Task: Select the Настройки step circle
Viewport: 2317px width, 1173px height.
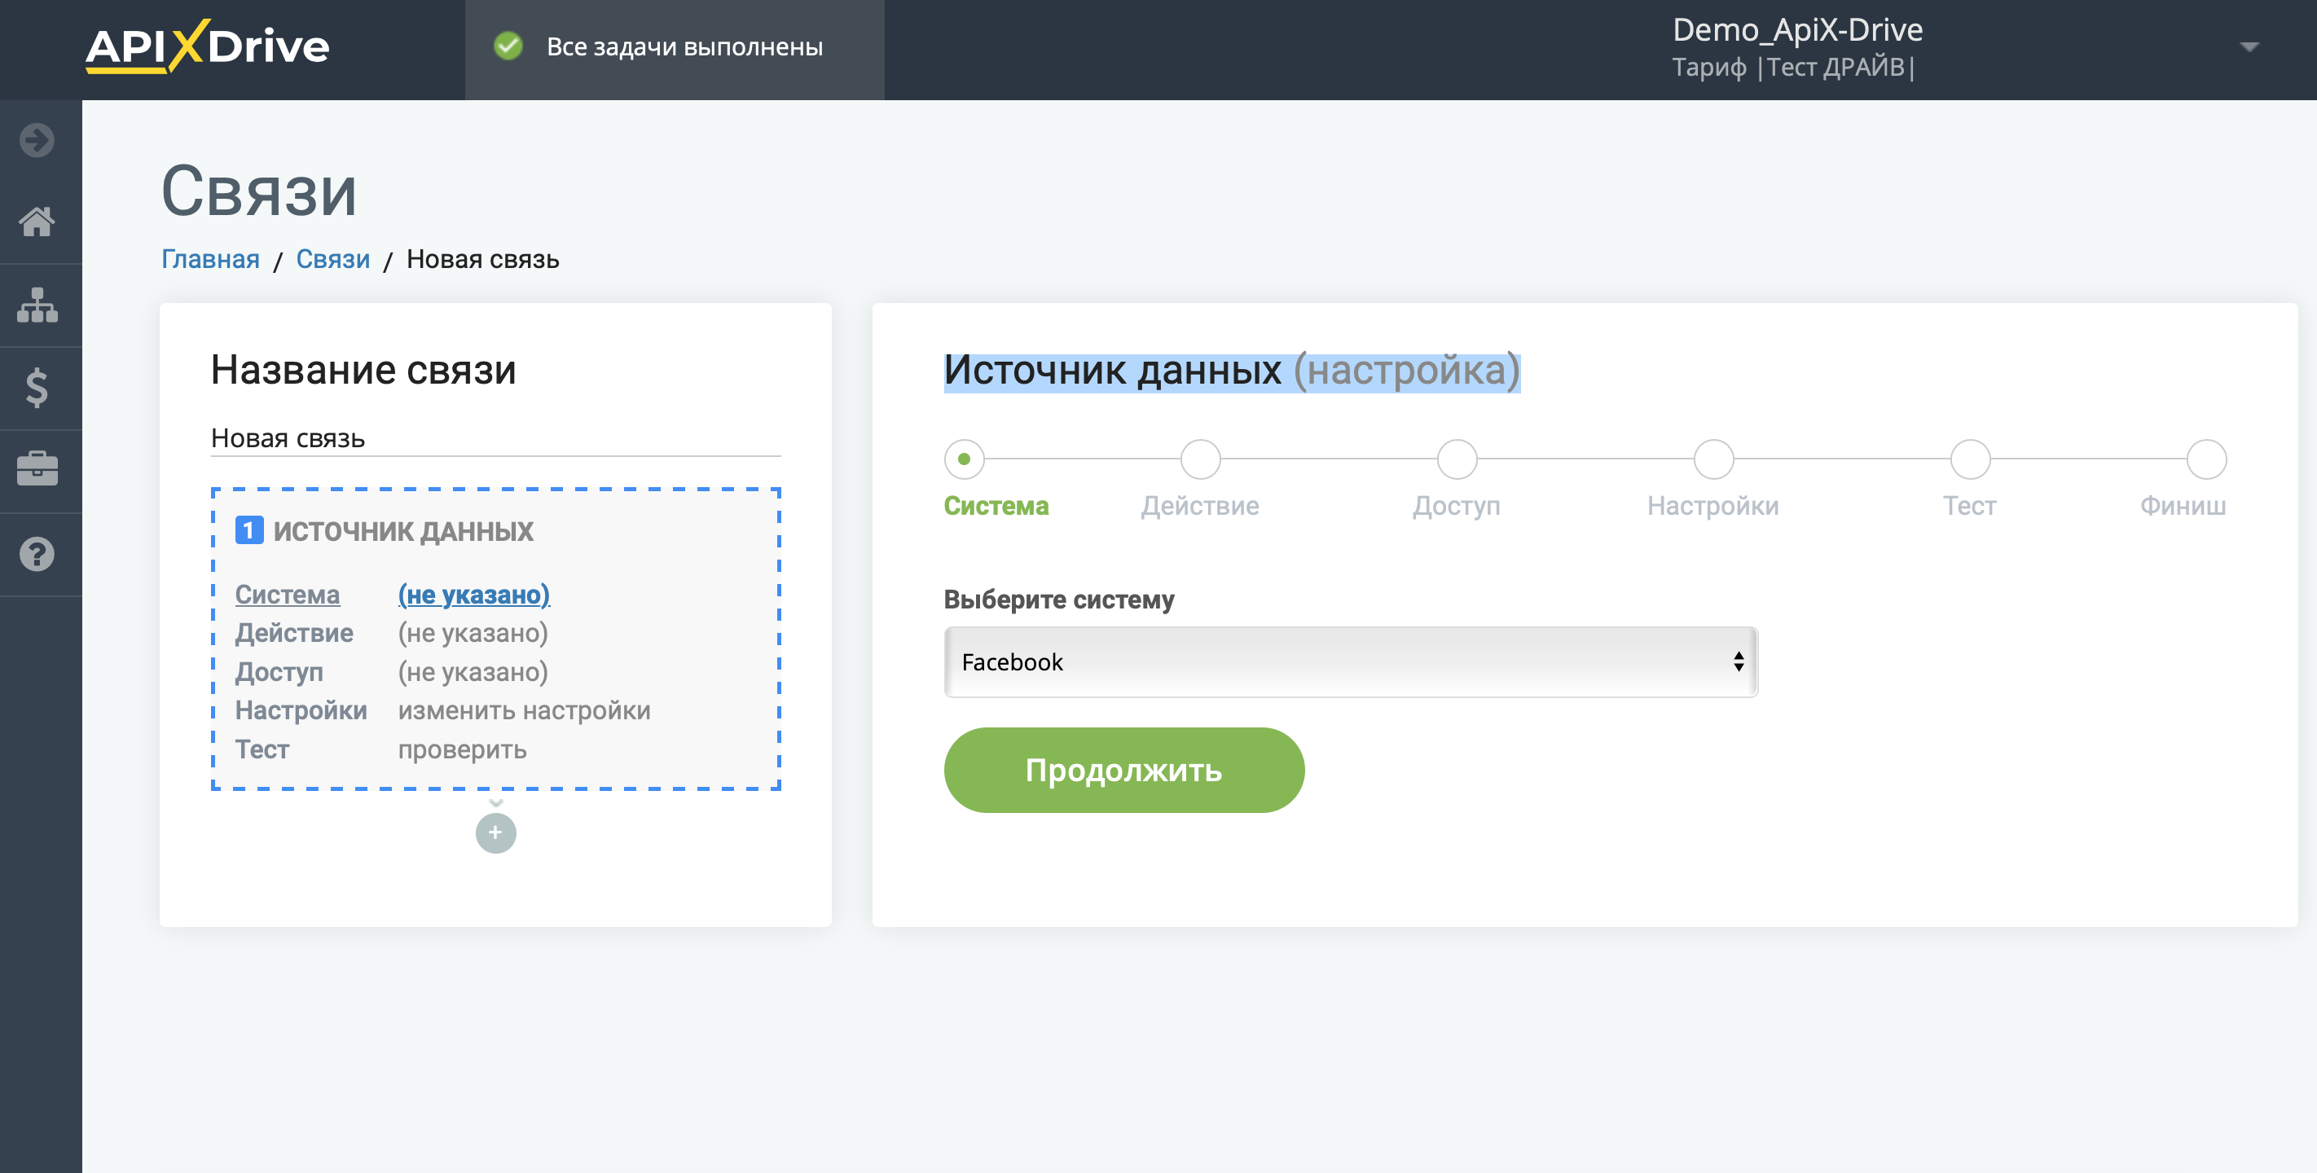Action: (x=1713, y=459)
